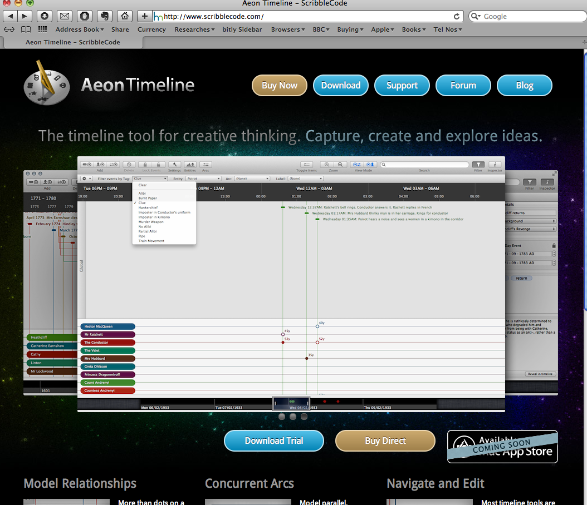
Task: Select the first slideshow dot indicator
Action: point(282,416)
